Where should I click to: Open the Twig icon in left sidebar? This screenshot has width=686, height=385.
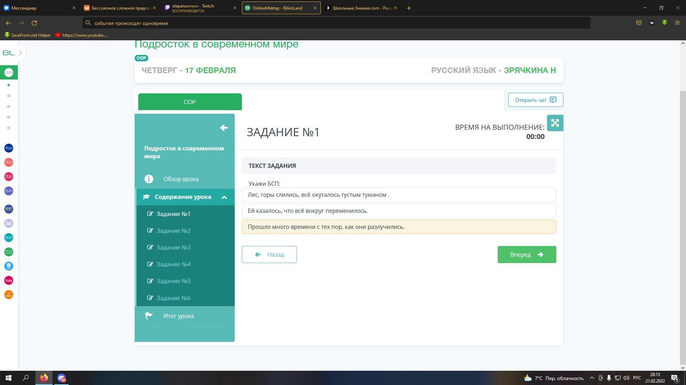pyautogui.click(x=9, y=281)
